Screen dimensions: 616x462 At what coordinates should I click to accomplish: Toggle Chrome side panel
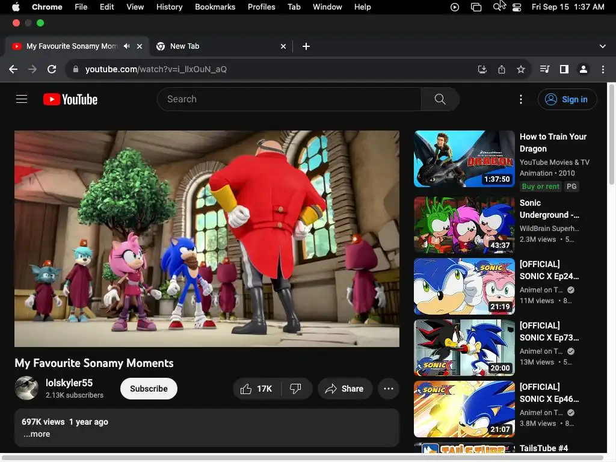pyautogui.click(x=564, y=70)
